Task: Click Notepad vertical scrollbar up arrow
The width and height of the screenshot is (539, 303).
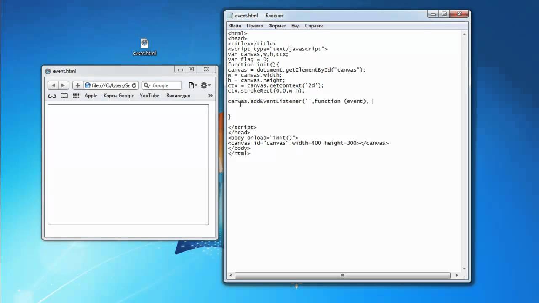Action: point(464,35)
